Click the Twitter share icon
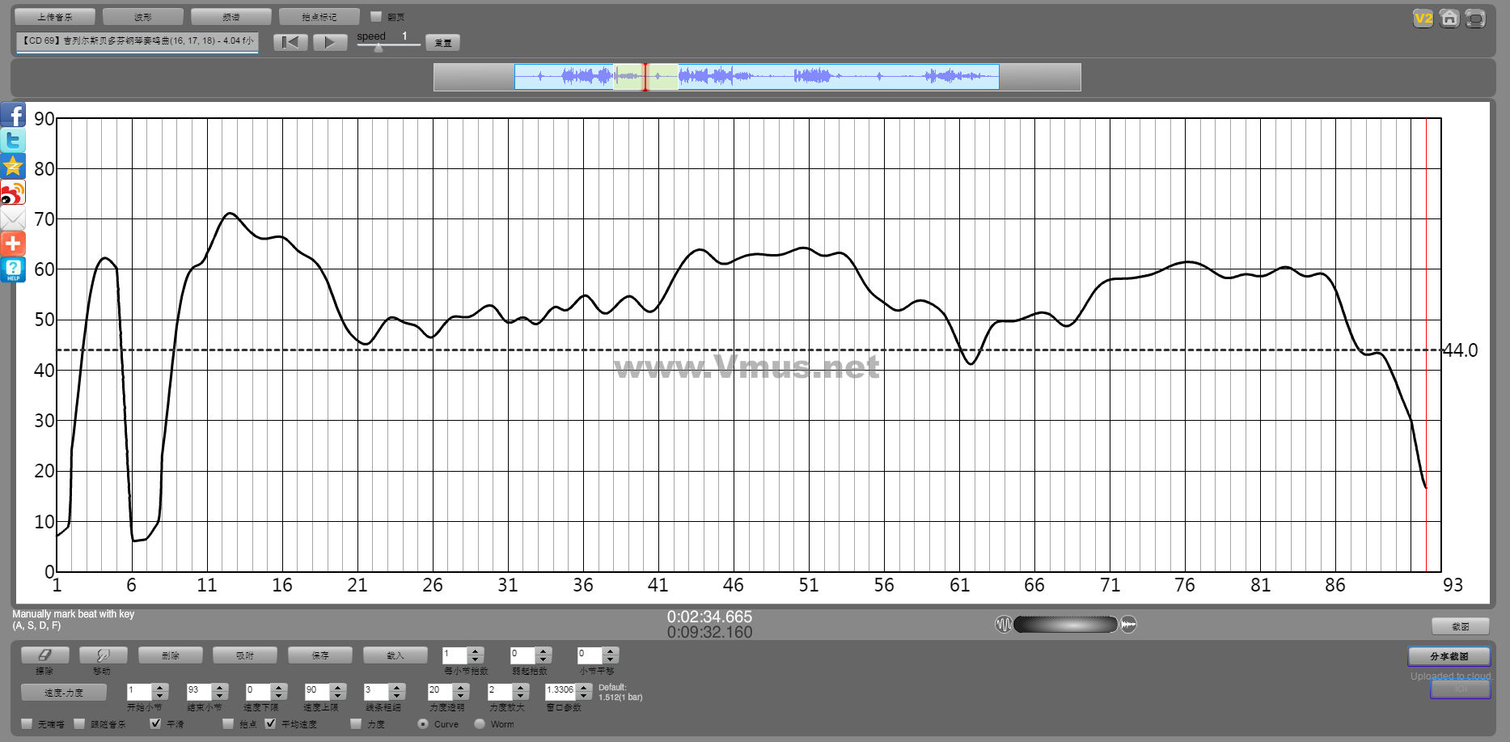 tap(13, 140)
